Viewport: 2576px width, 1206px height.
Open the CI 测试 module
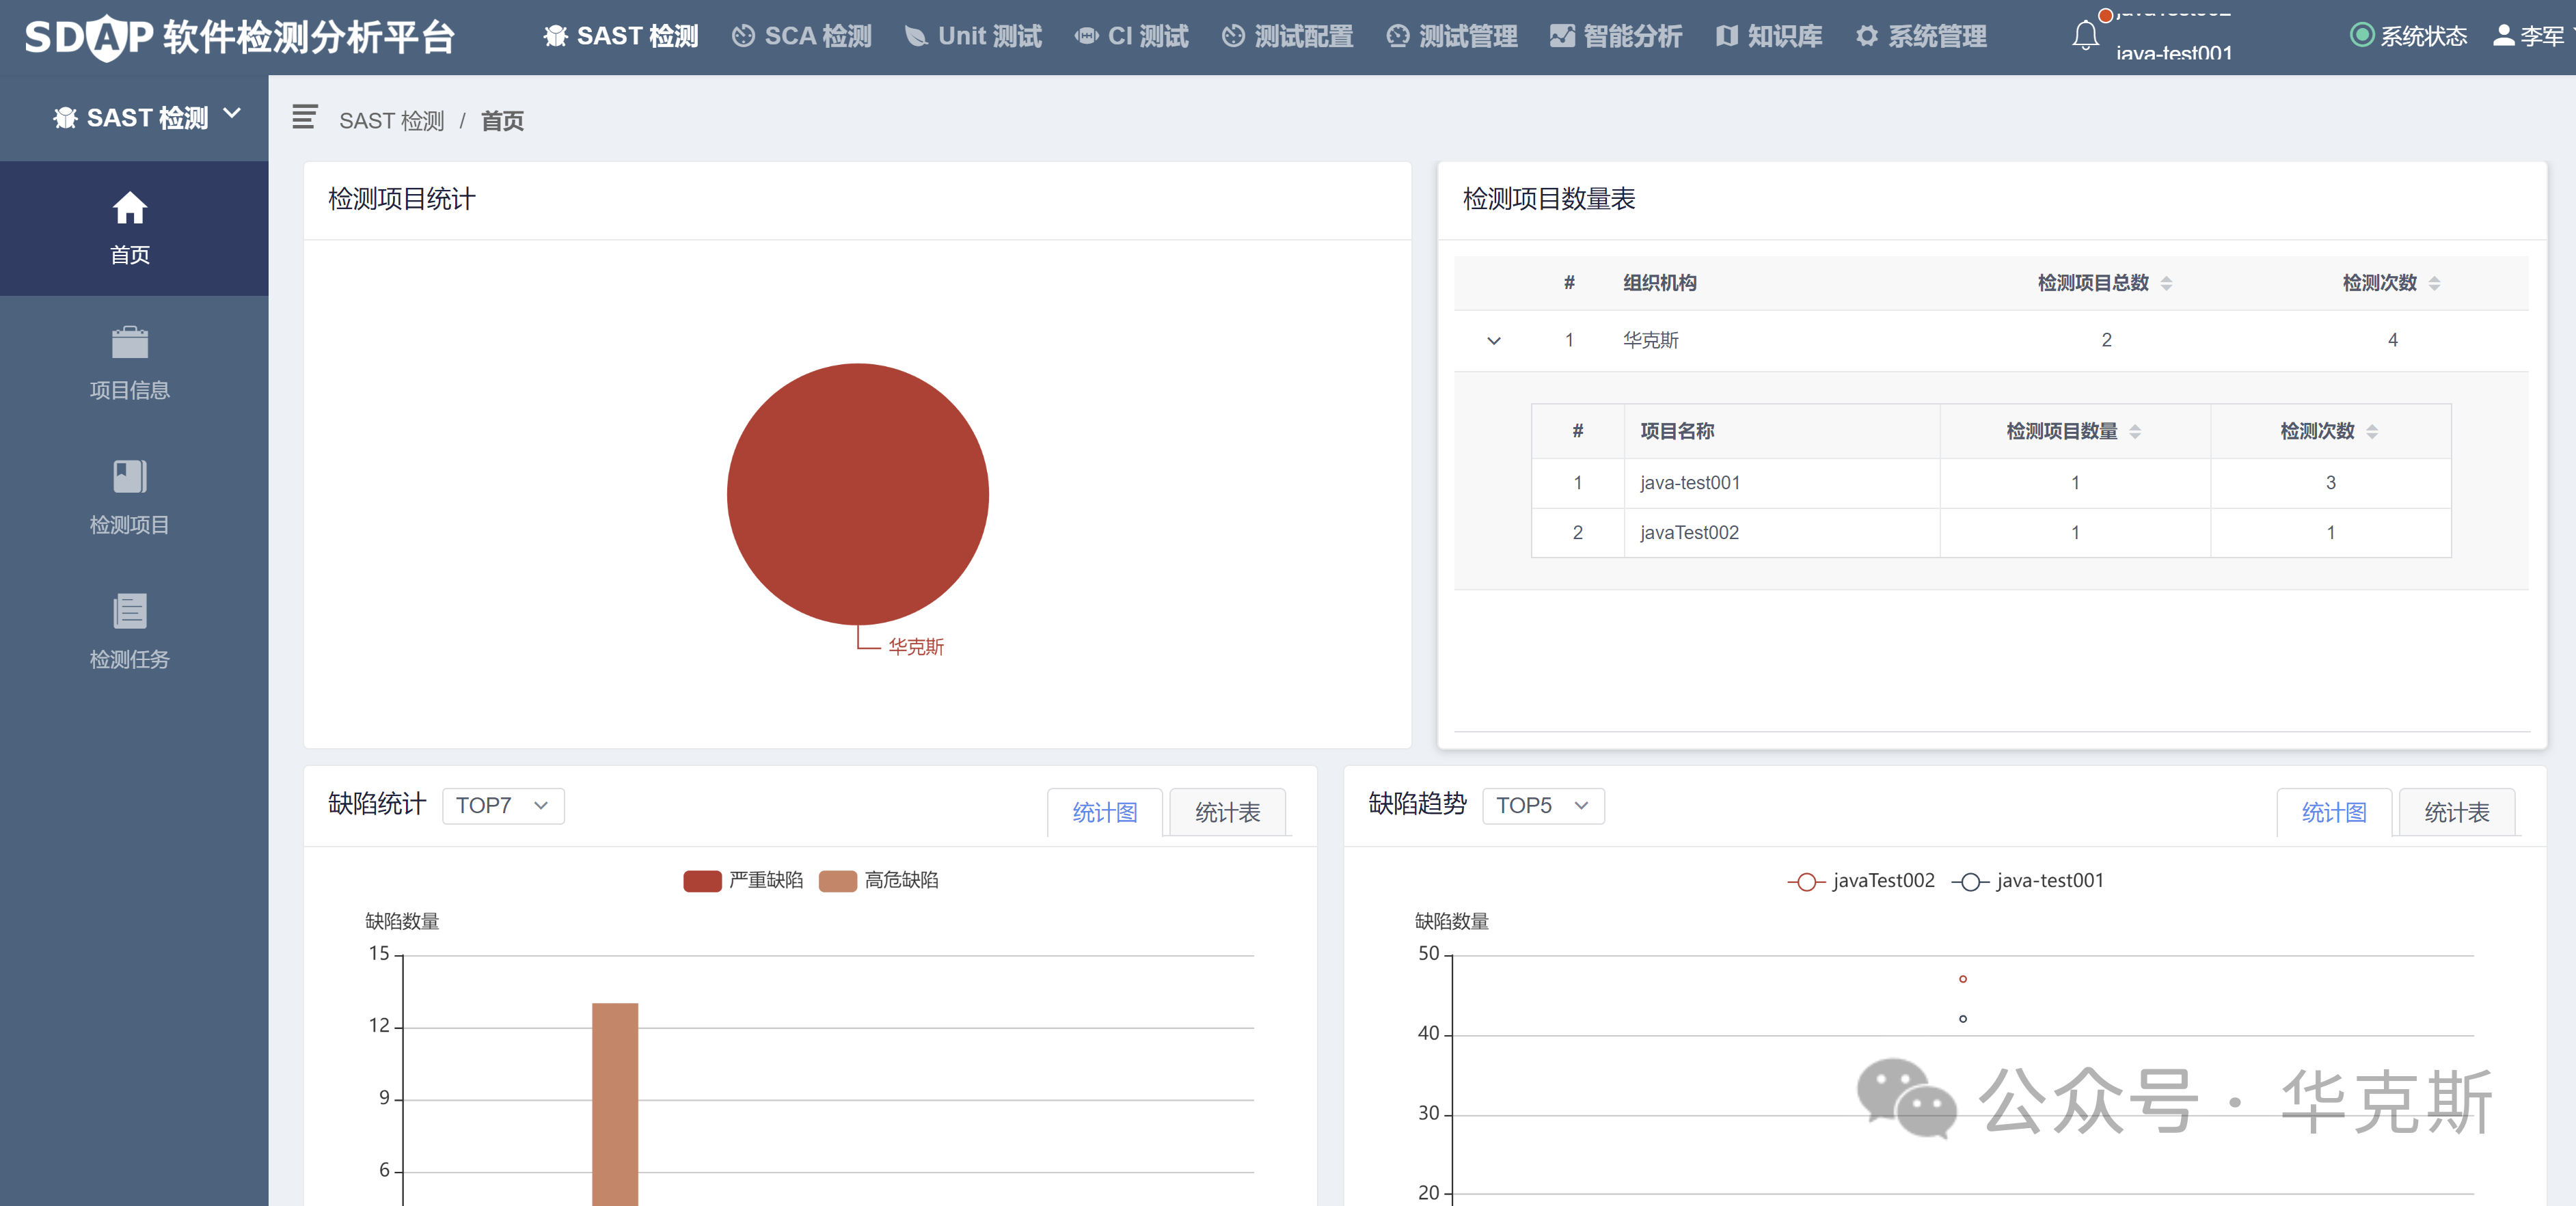1130,36
